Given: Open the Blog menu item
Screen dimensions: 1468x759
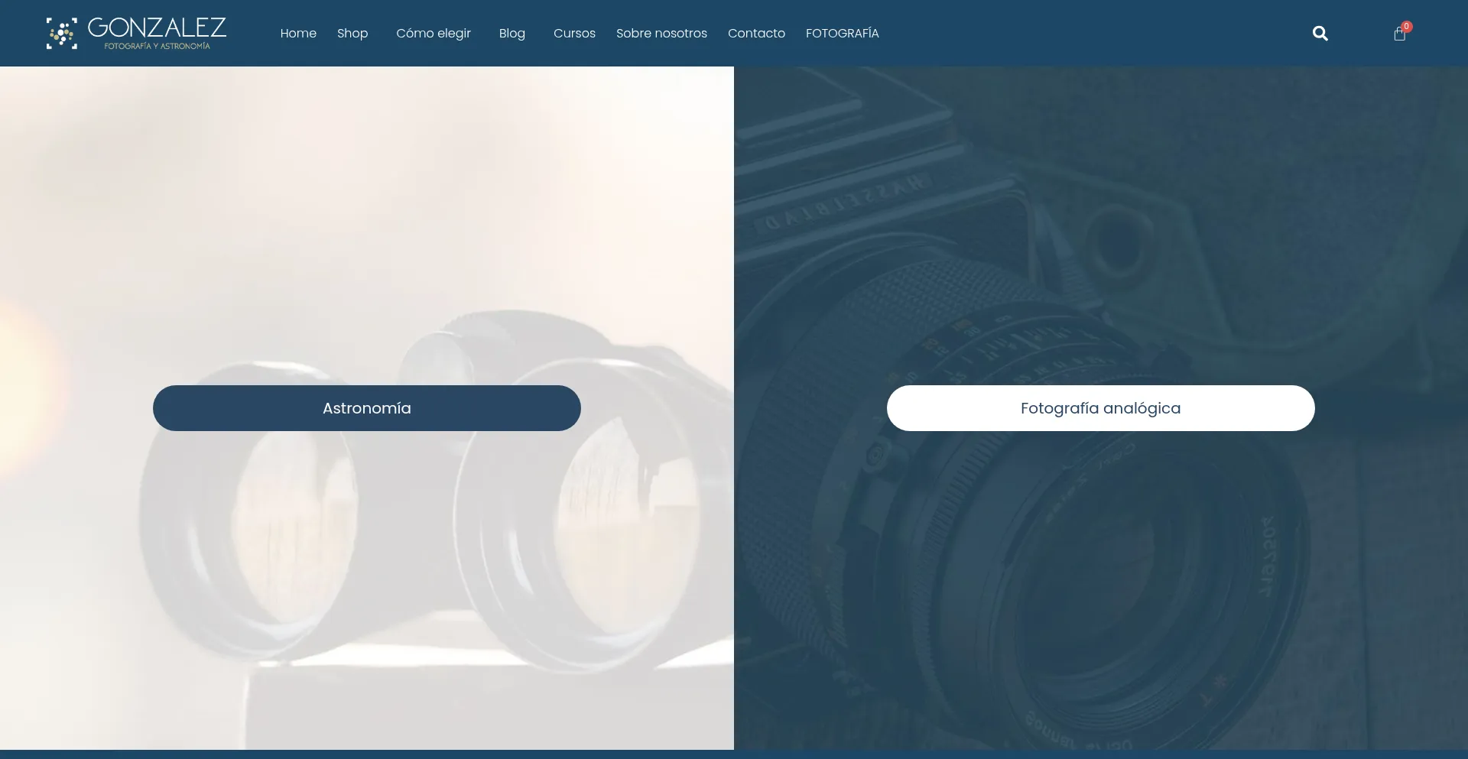Looking at the screenshot, I should click(x=512, y=34).
